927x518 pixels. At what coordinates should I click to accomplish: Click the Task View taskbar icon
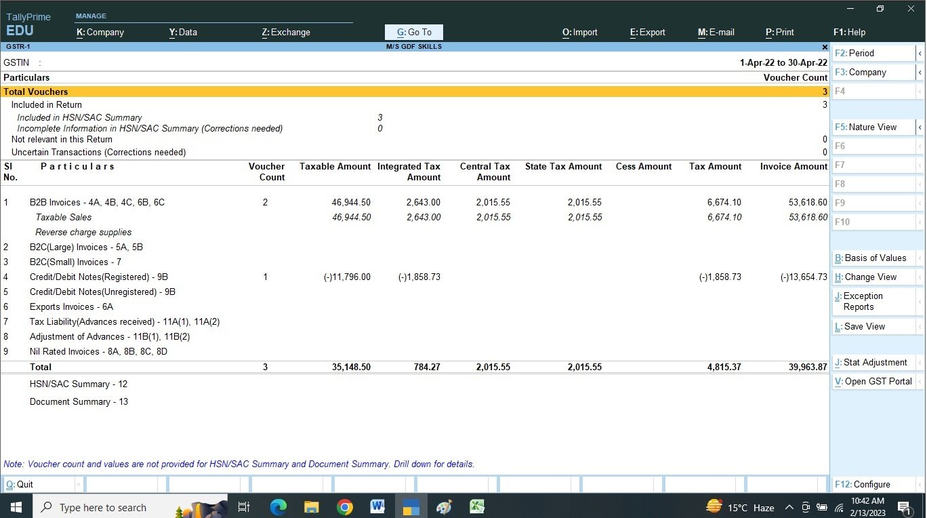click(245, 506)
